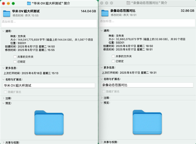Click folder icon beside 华米 OV 超大杯测试 header
This screenshot has width=196, height=144.
pos(7,13)
